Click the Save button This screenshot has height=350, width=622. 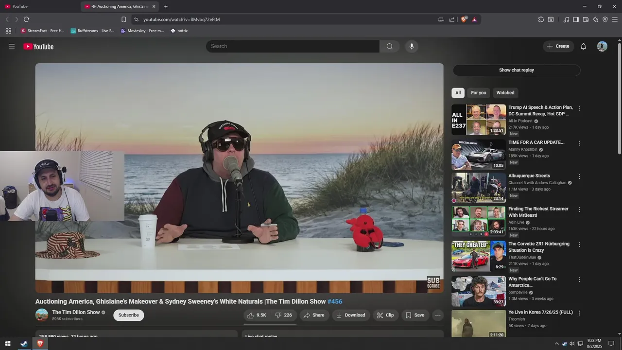click(415, 315)
